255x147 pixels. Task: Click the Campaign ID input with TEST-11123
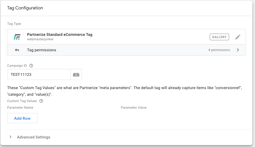tap(39, 74)
